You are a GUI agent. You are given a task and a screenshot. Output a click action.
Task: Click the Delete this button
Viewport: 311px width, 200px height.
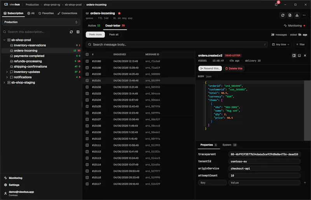coord(234,68)
